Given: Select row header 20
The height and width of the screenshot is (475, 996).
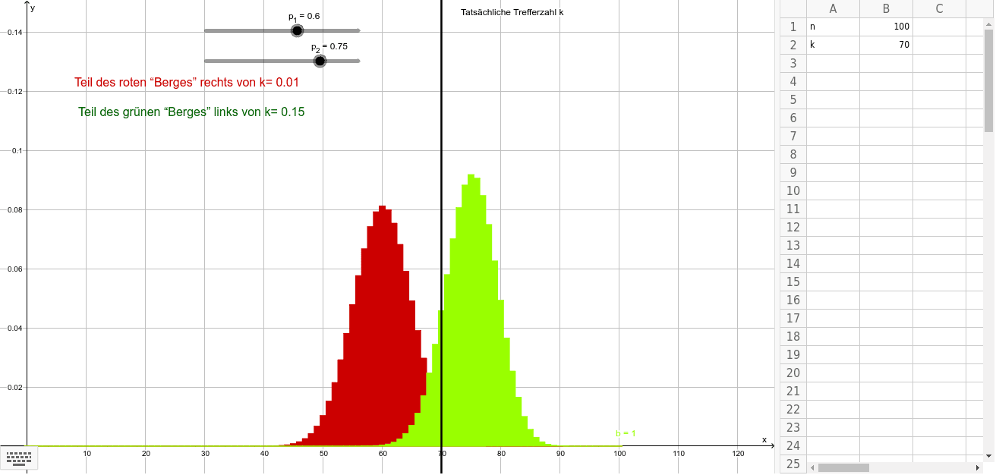Looking at the screenshot, I should tap(793, 373).
